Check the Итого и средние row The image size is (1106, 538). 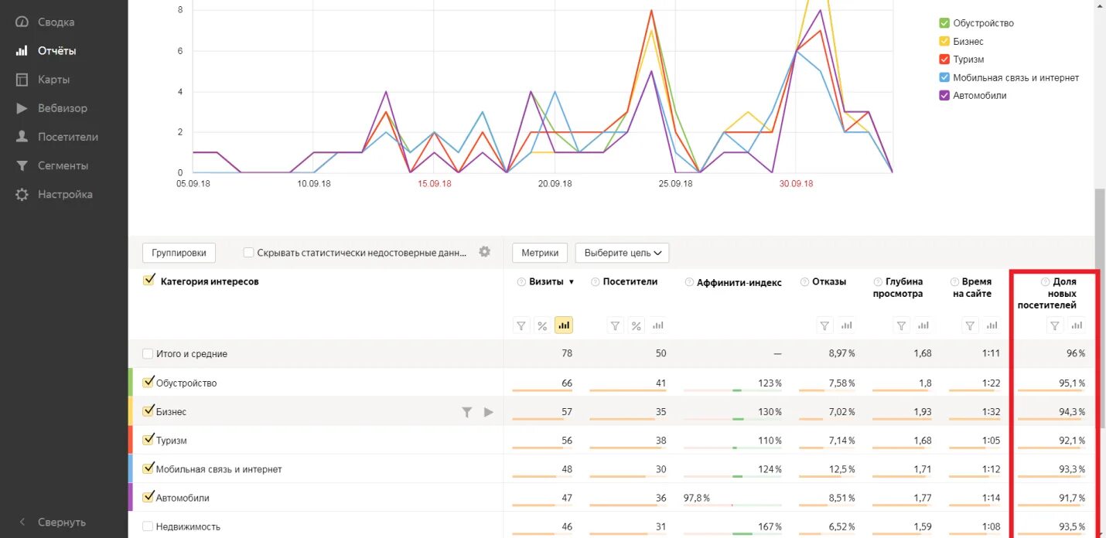[x=148, y=354]
